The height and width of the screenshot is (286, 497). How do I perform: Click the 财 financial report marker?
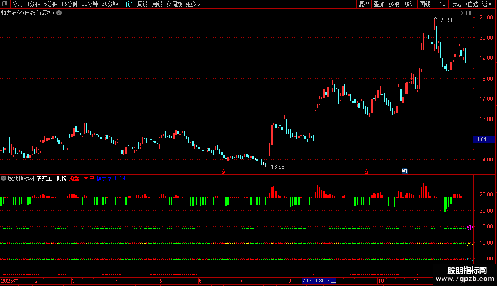(405, 171)
